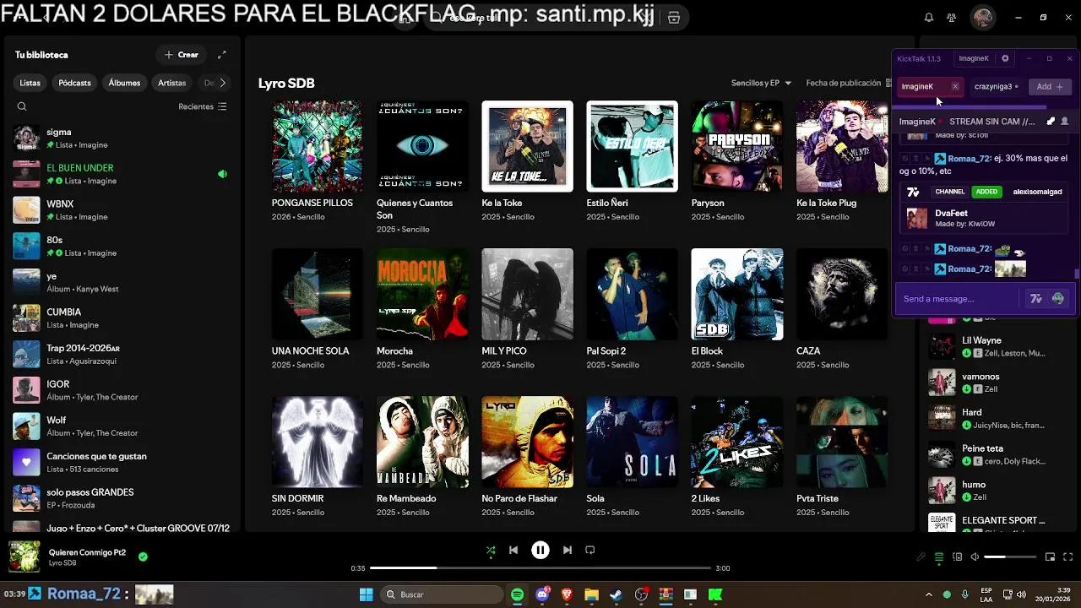Open the Kick app from taskbar
This screenshot has height=608, width=1081.
point(715,594)
